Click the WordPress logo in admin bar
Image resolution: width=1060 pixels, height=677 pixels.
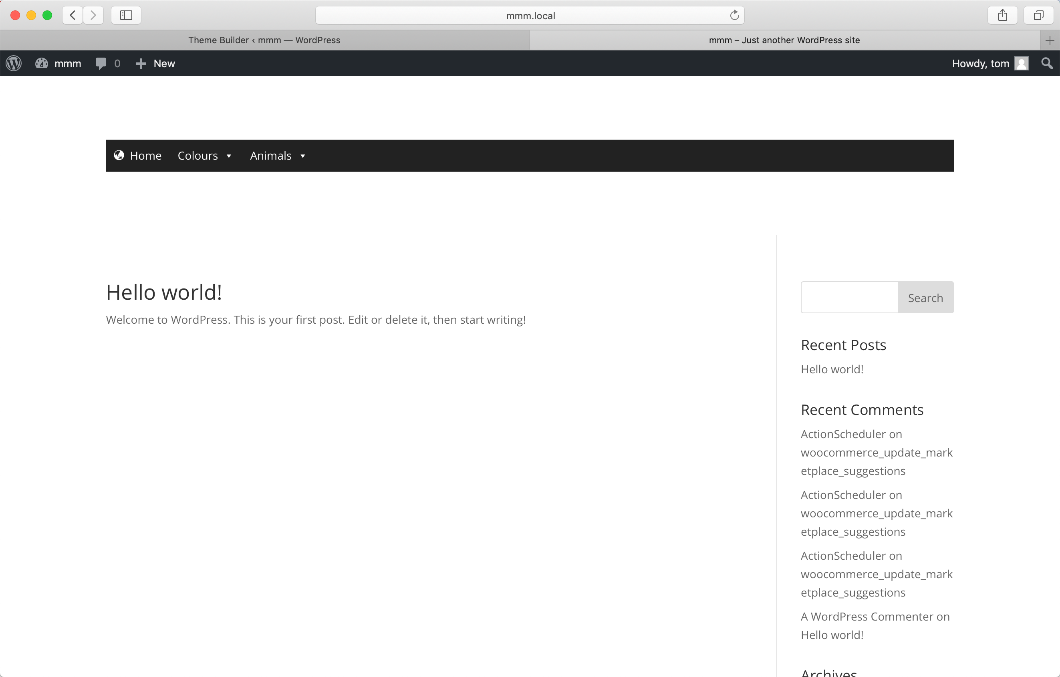pos(14,63)
